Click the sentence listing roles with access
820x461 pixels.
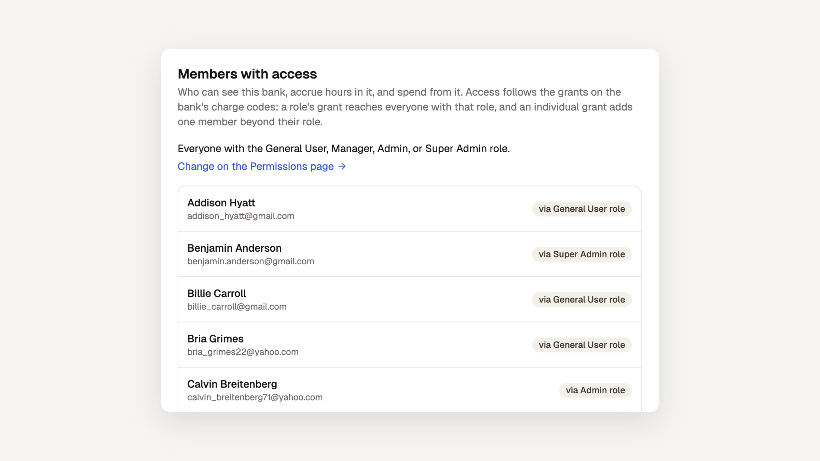(343, 149)
